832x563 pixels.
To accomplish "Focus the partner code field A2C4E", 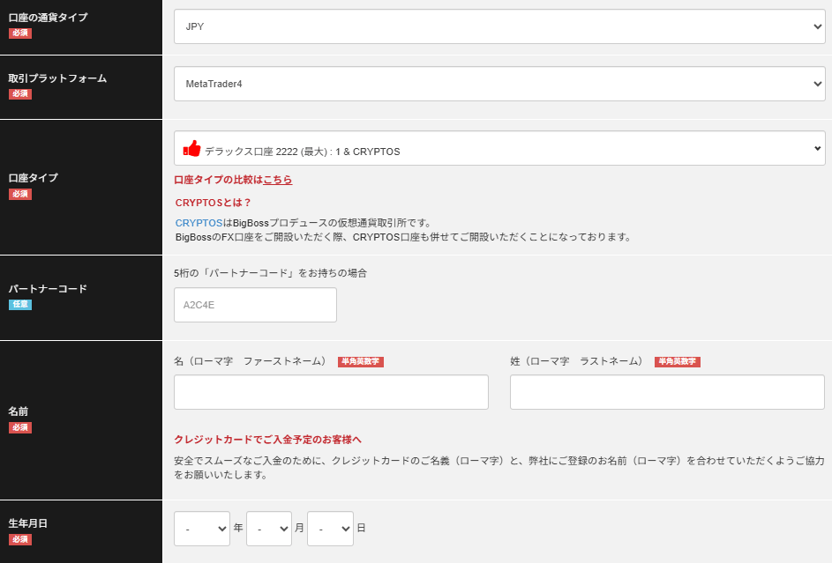I will 255,305.
